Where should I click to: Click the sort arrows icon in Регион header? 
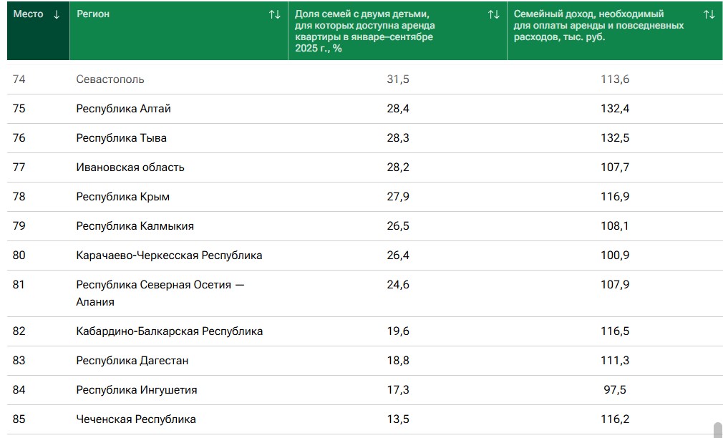point(274,14)
